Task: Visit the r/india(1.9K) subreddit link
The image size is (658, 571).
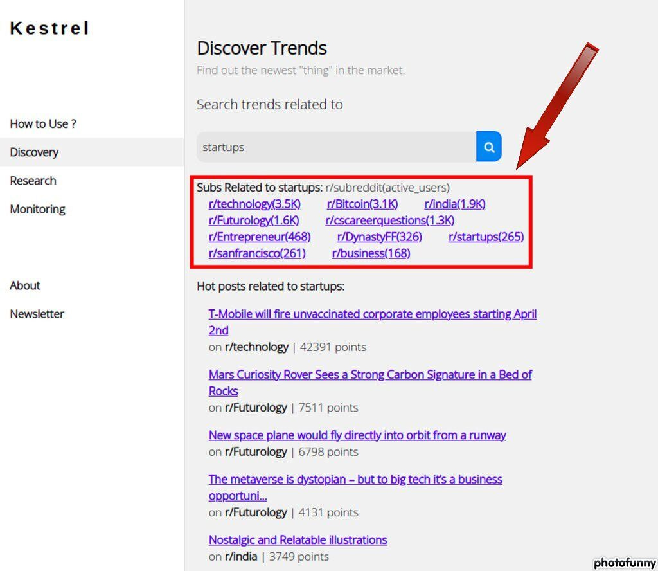Action: [x=455, y=204]
